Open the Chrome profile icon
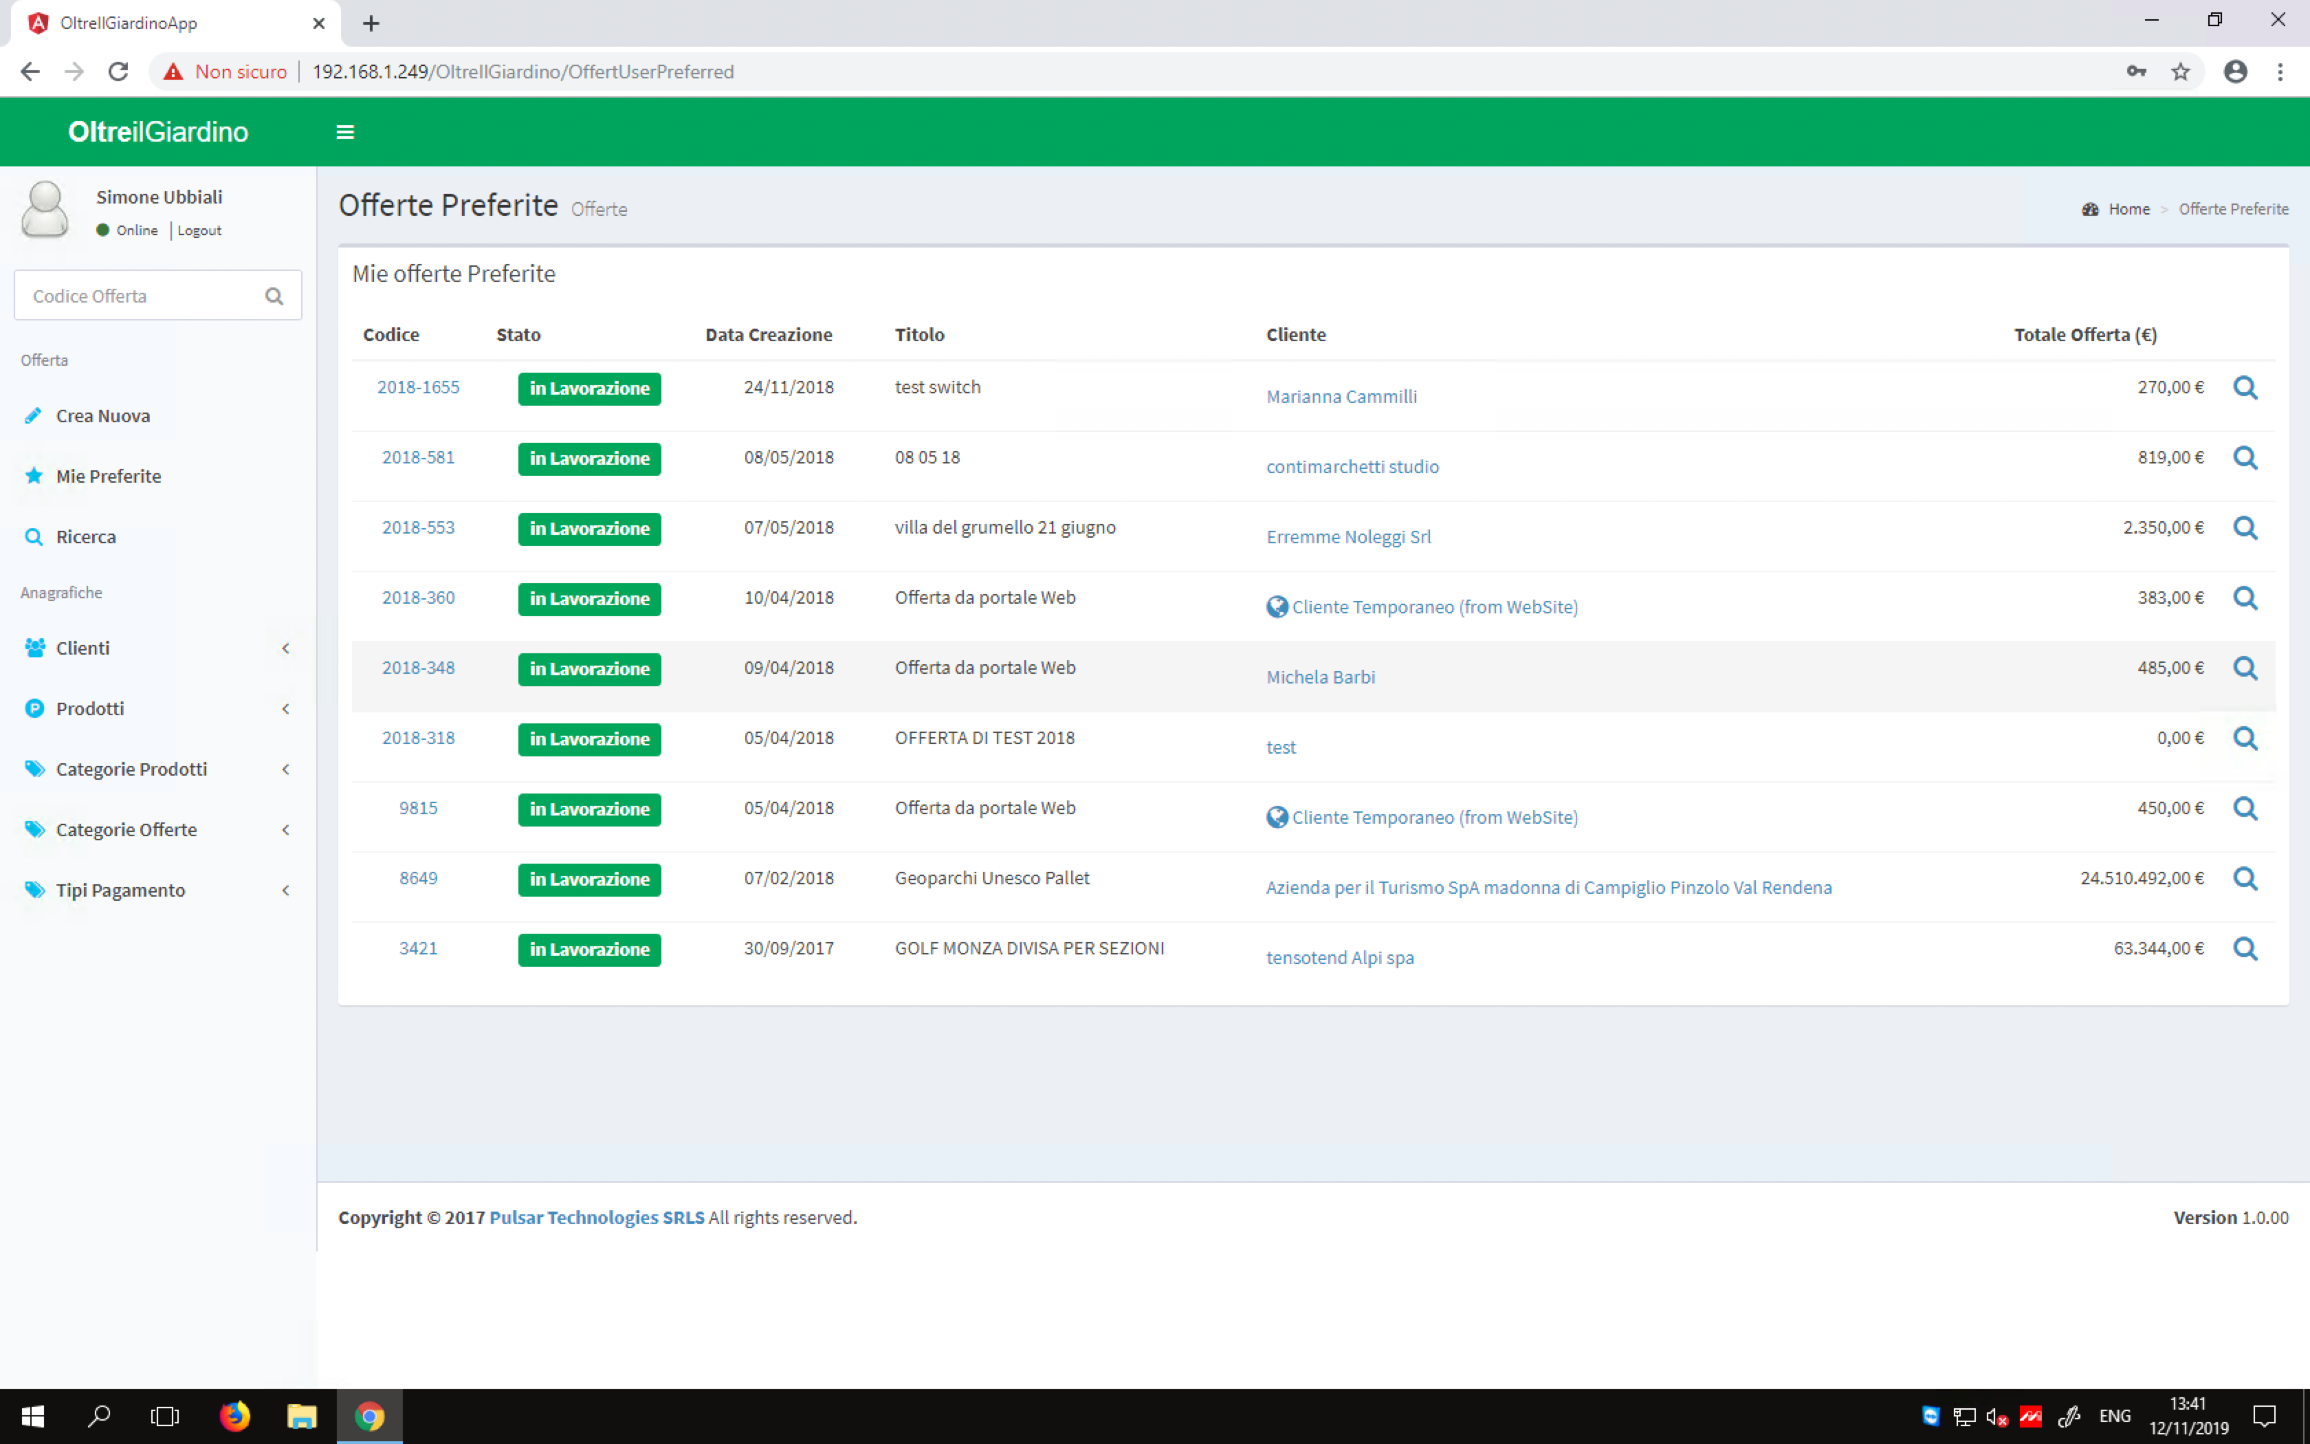The width and height of the screenshot is (2310, 1444). coord(2234,72)
